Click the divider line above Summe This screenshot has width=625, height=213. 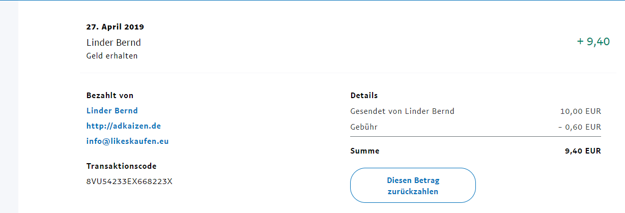[475, 137]
